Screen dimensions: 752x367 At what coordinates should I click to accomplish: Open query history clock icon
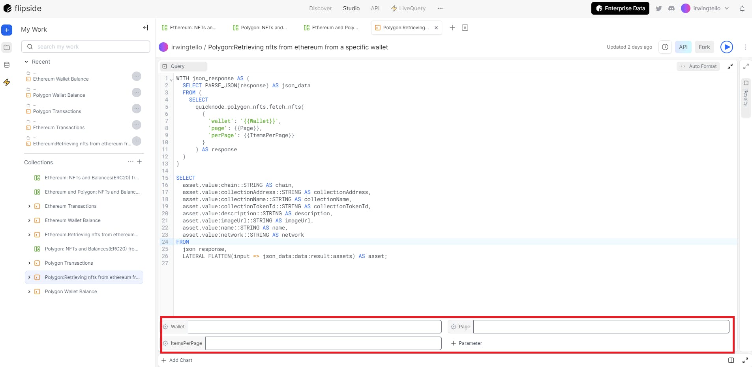(x=665, y=47)
